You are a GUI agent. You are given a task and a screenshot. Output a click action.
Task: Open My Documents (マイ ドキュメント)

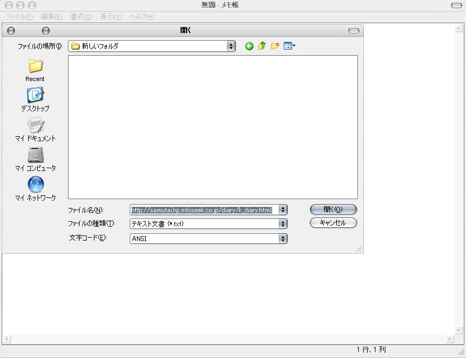point(35,130)
